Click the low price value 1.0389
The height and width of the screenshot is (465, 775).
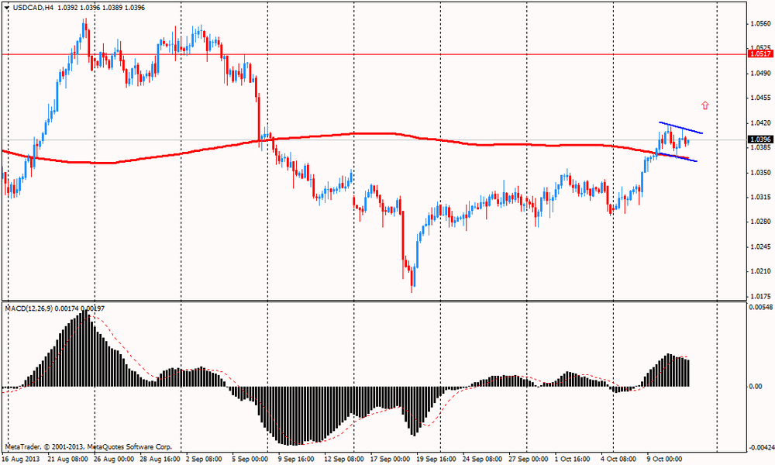112,8
